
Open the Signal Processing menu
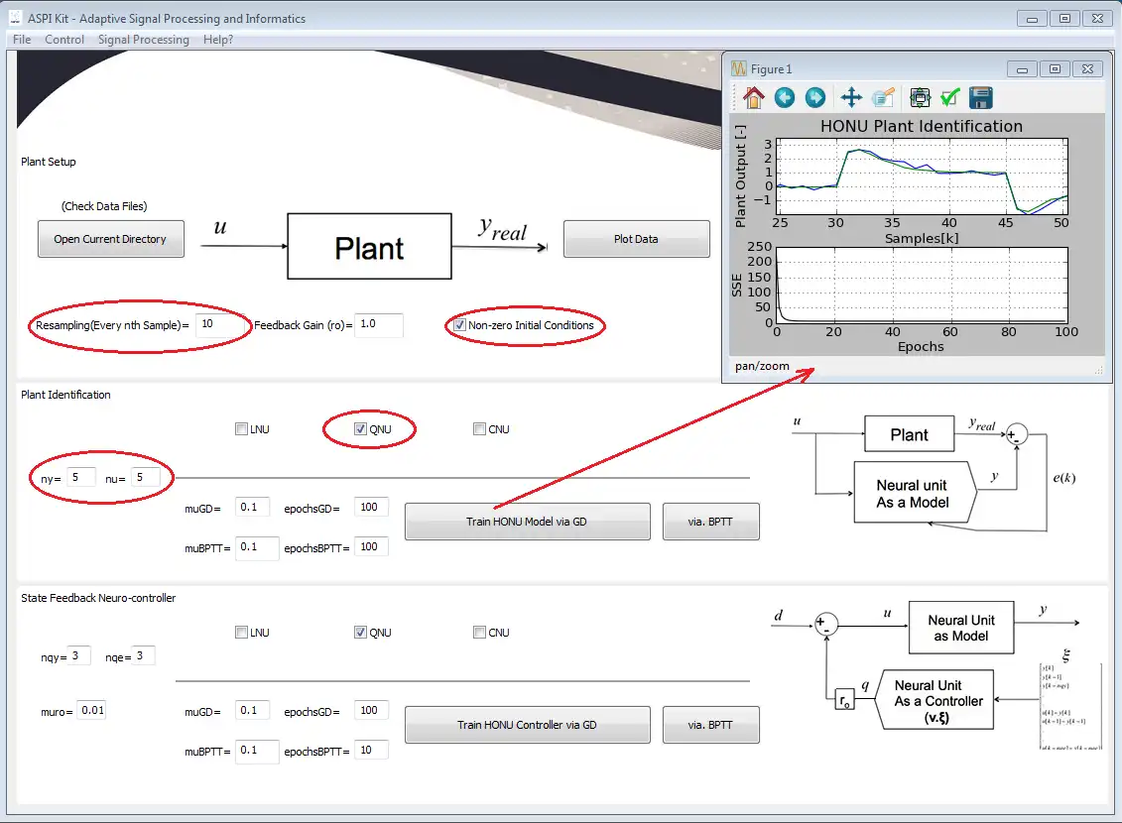click(x=143, y=40)
